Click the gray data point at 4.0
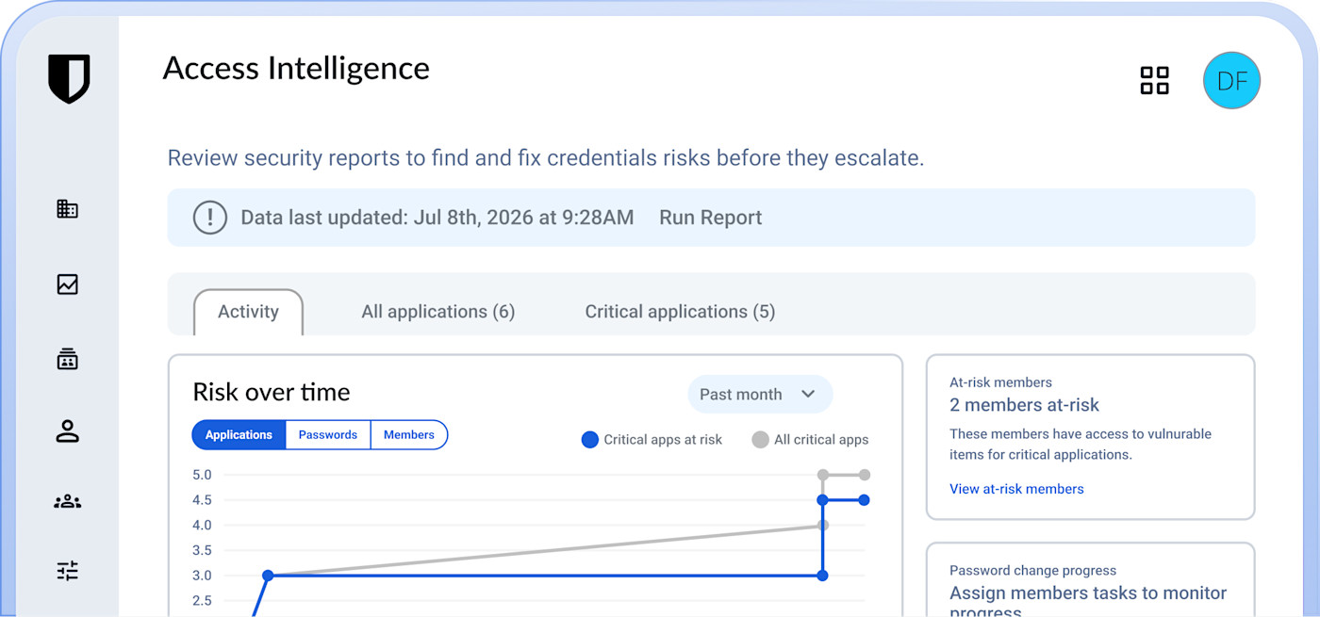The width and height of the screenshot is (1320, 617). coord(822,526)
